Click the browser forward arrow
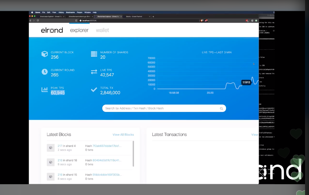309x195 pixels. click(x=34, y=21)
